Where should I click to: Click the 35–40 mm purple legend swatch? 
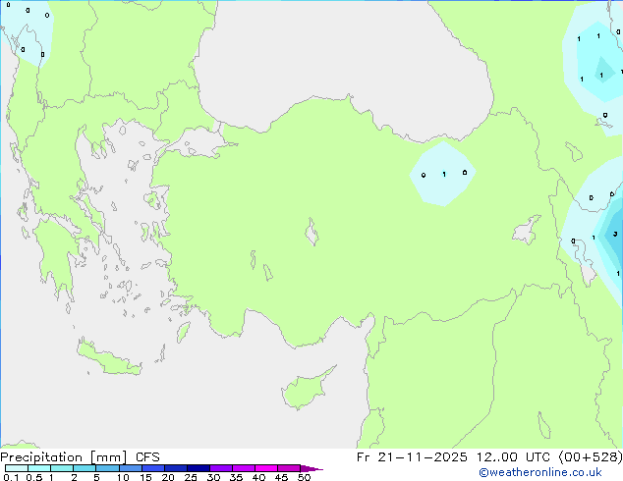244,468
